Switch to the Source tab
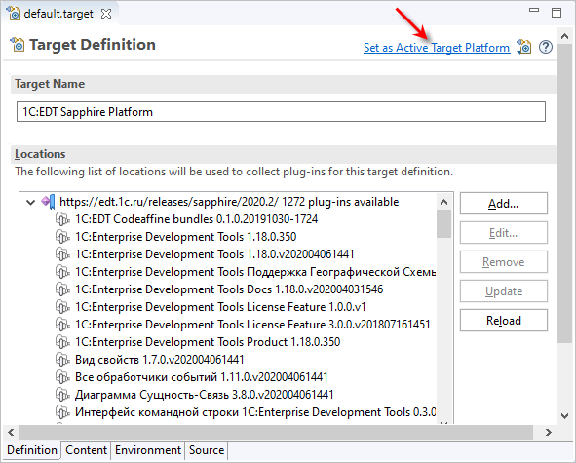The width and height of the screenshot is (576, 463). (207, 450)
